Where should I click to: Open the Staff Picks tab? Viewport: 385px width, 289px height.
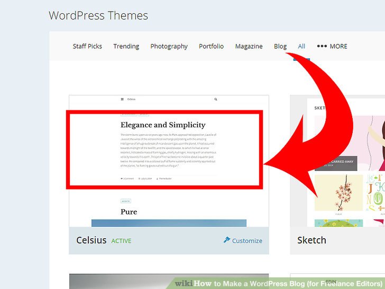pyautogui.click(x=87, y=46)
